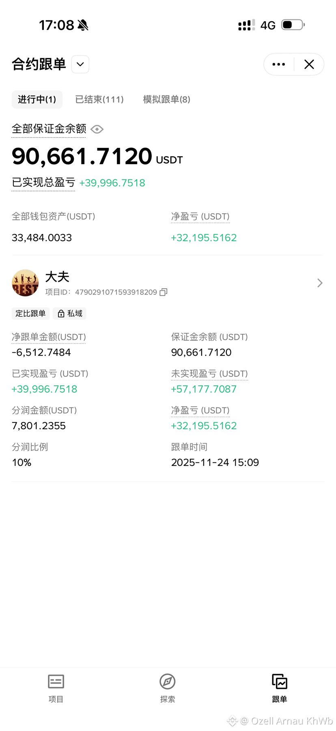The height and width of the screenshot is (731, 336).
Task: Switch to 已结束(111) tab
Action: [99, 99]
